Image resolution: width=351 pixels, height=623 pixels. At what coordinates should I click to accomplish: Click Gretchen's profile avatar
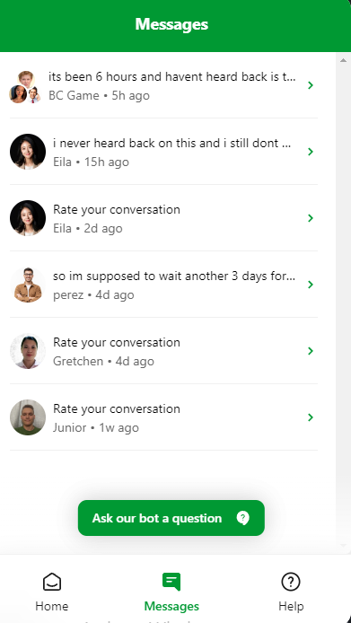(28, 351)
